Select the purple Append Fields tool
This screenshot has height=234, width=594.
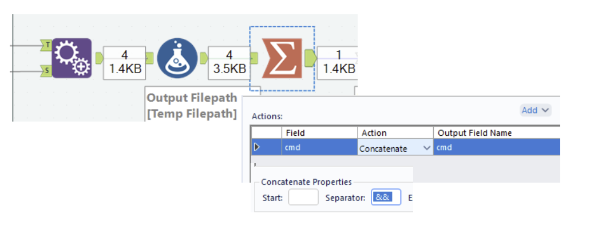(x=72, y=58)
